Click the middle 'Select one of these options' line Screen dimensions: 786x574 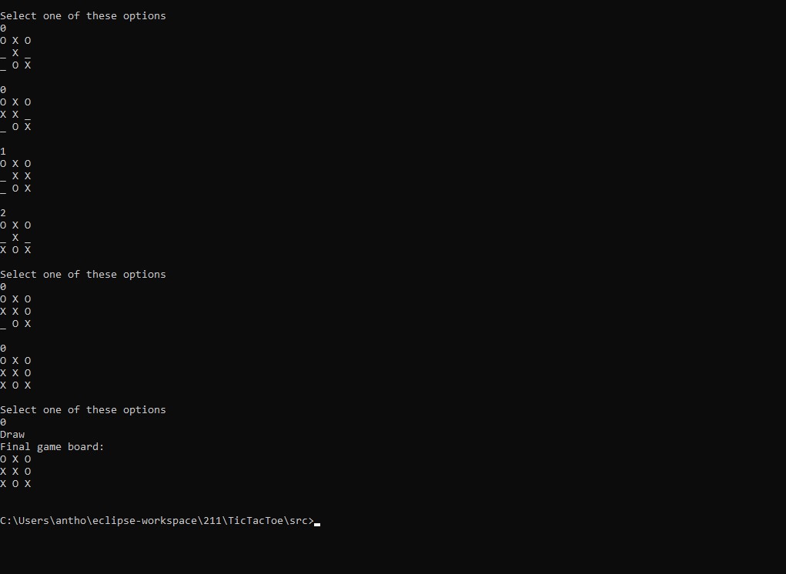point(83,274)
